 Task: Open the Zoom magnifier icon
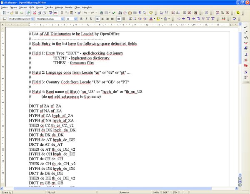coord(145,13)
